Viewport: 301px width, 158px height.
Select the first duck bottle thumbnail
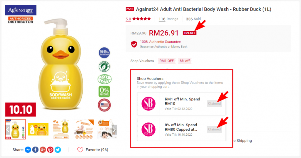pos(15,129)
